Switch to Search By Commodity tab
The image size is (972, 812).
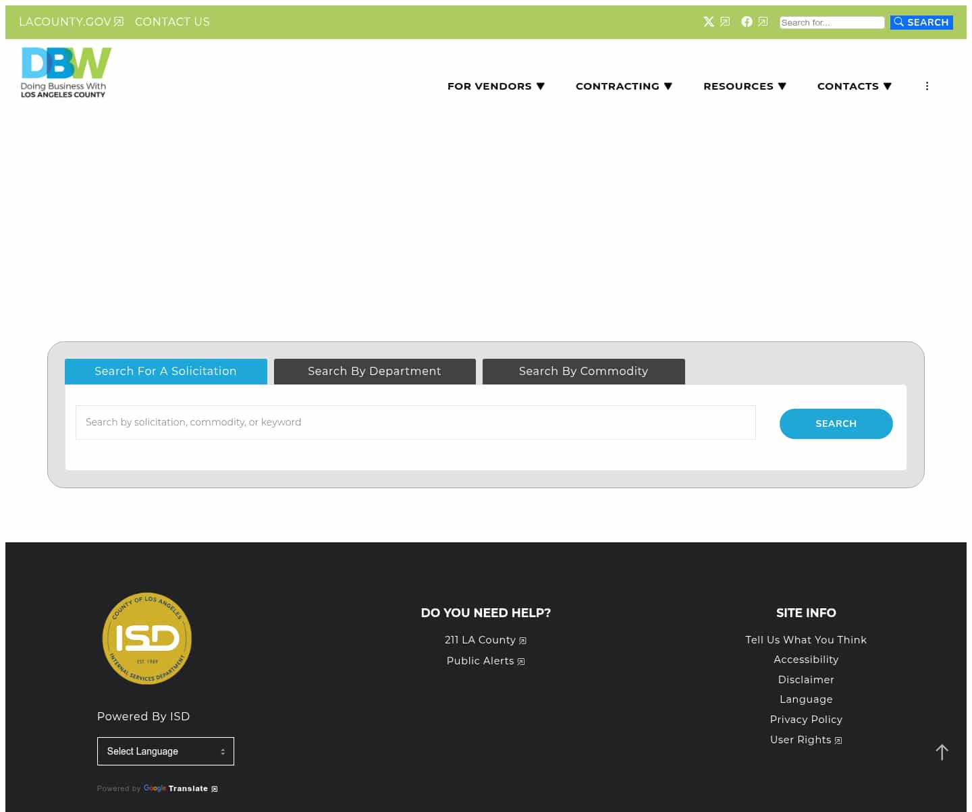584,372
